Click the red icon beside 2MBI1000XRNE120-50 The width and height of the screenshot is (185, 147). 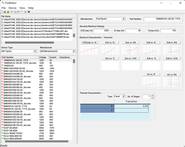(2, 68)
